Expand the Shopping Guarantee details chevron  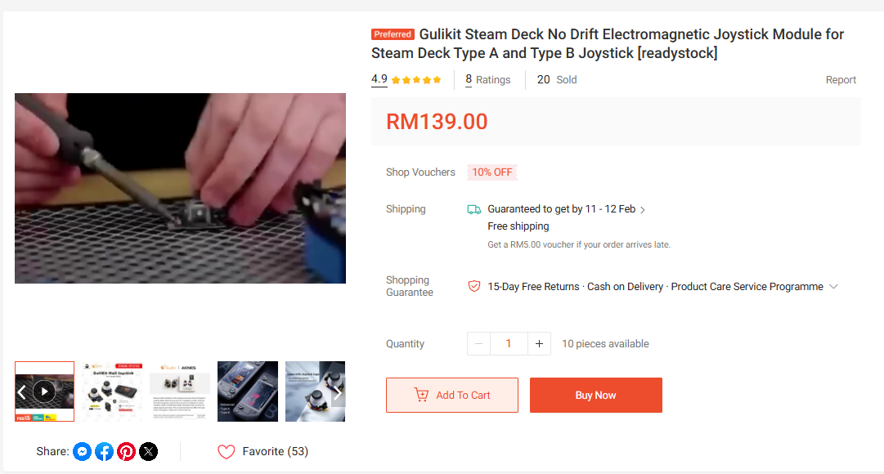[x=834, y=286]
